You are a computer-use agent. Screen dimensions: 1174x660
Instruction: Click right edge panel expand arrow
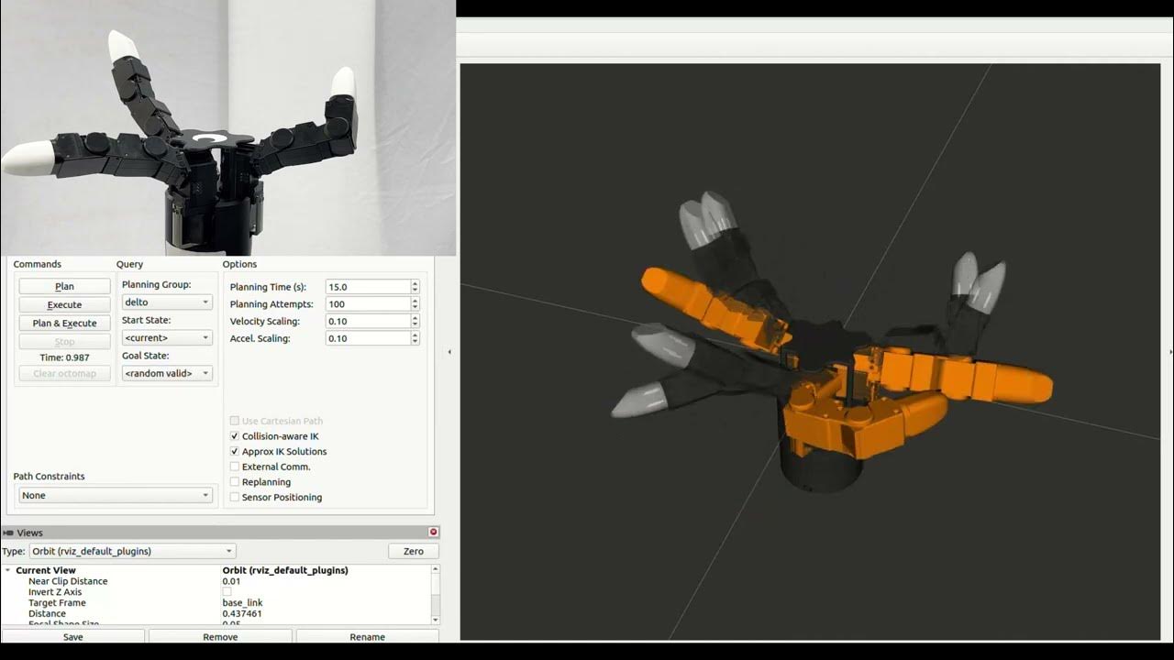pos(1170,352)
